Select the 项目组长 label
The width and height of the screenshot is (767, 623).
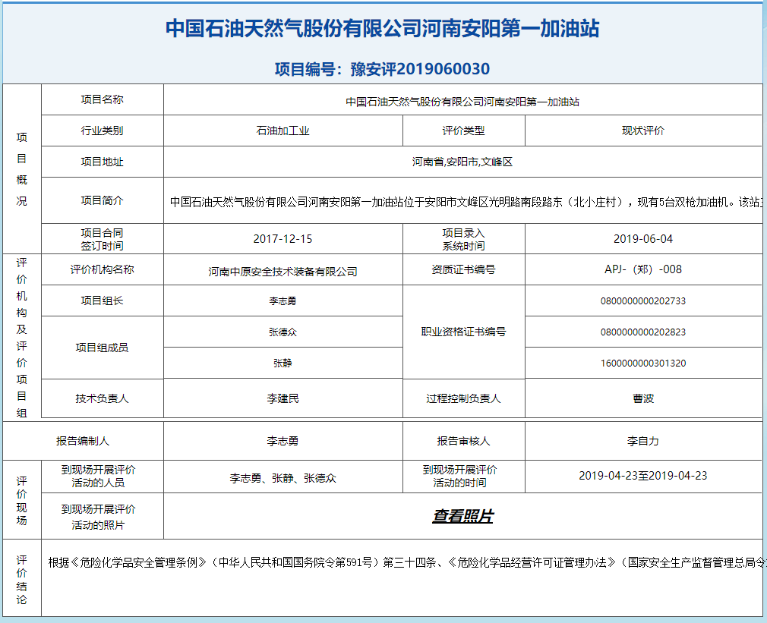coord(103,300)
